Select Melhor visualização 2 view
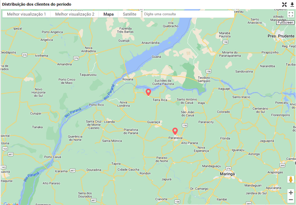296x205 pixels. click(x=75, y=14)
